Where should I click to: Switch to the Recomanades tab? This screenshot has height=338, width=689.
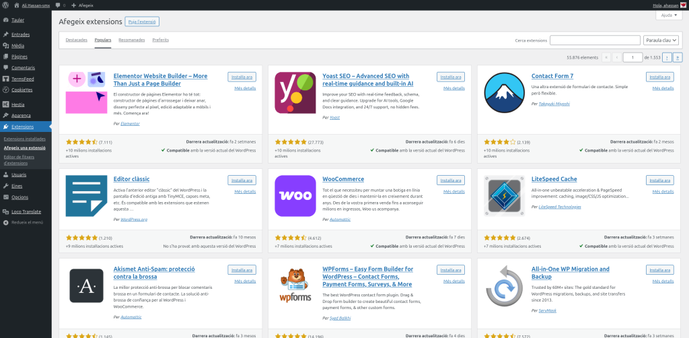coord(131,40)
